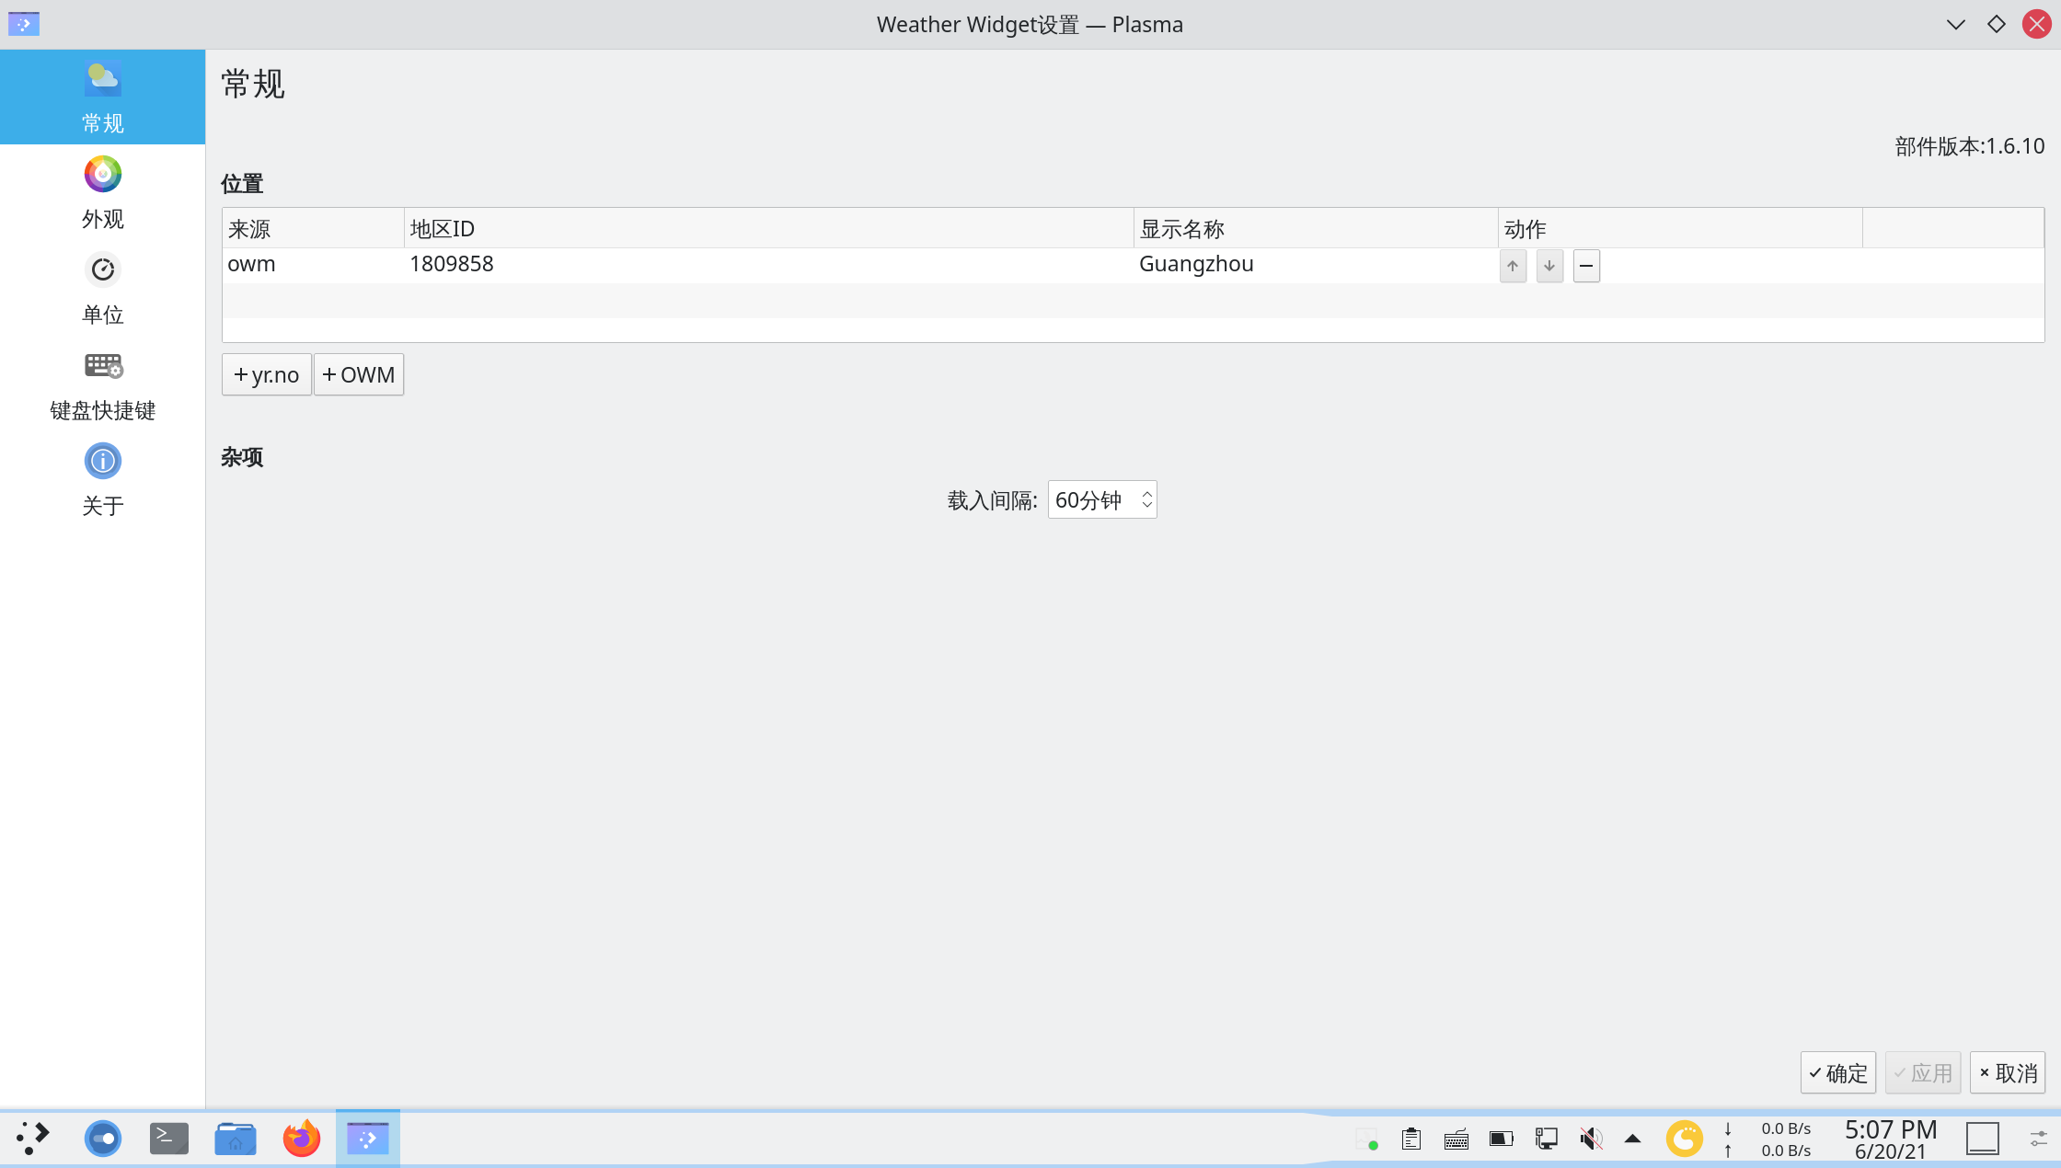Image resolution: width=2061 pixels, height=1168 pixels.
Task: Remove the Guangzhou location with the minus button
Action: tap(1585, 266)
